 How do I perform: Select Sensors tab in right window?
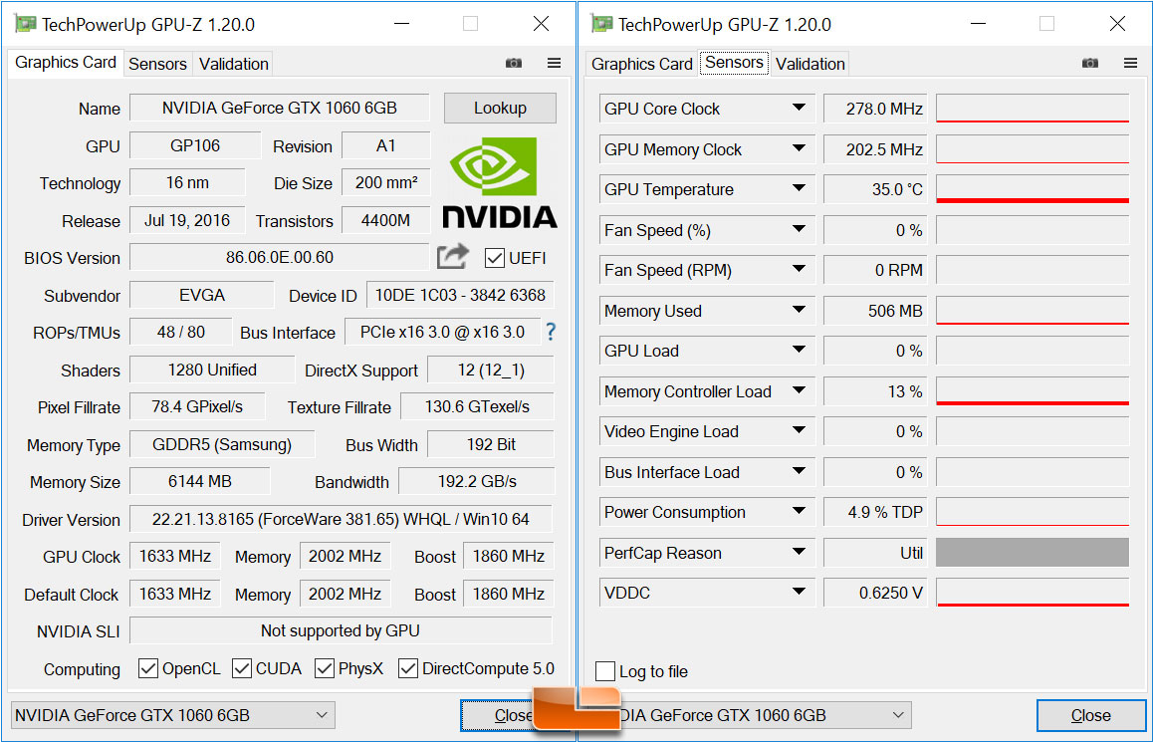click(x=734, y=63)
